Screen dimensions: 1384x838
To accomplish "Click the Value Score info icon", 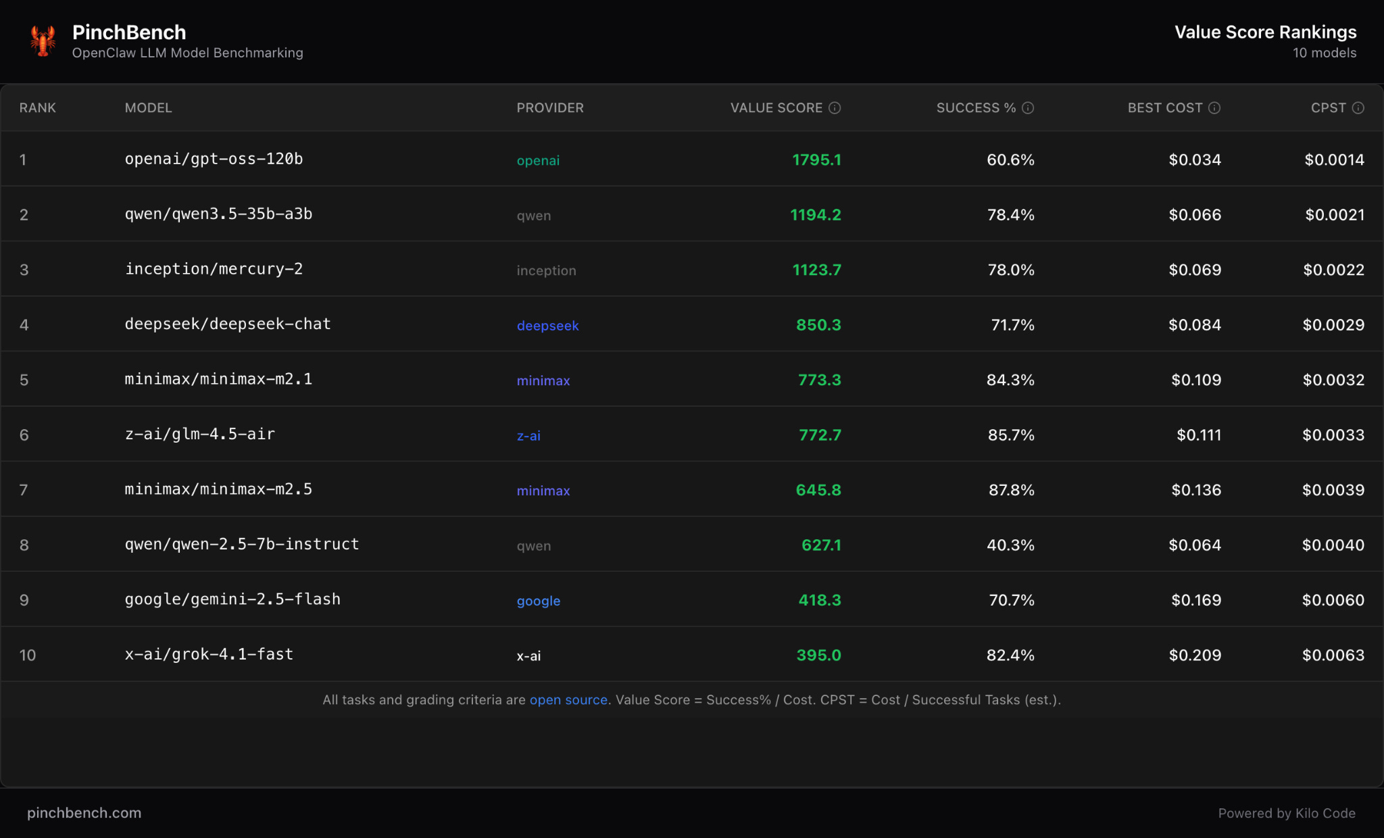I will [835, 108].
